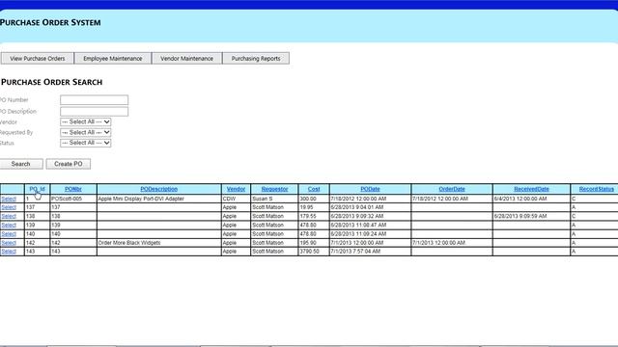This screenshot has width=618, height=347.
Task: Click the Create PO button
Action: tap(69, 164)
